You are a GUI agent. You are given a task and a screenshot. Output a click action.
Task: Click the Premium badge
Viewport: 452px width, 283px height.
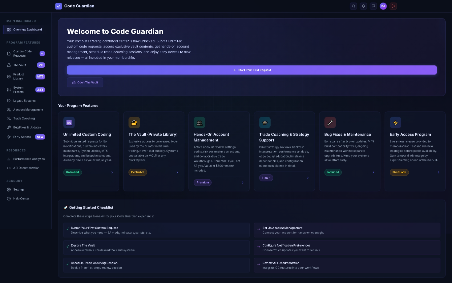click(x=203, y=182)
